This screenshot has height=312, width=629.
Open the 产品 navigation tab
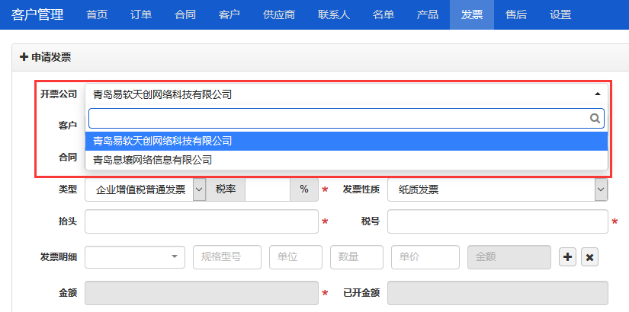428,14
